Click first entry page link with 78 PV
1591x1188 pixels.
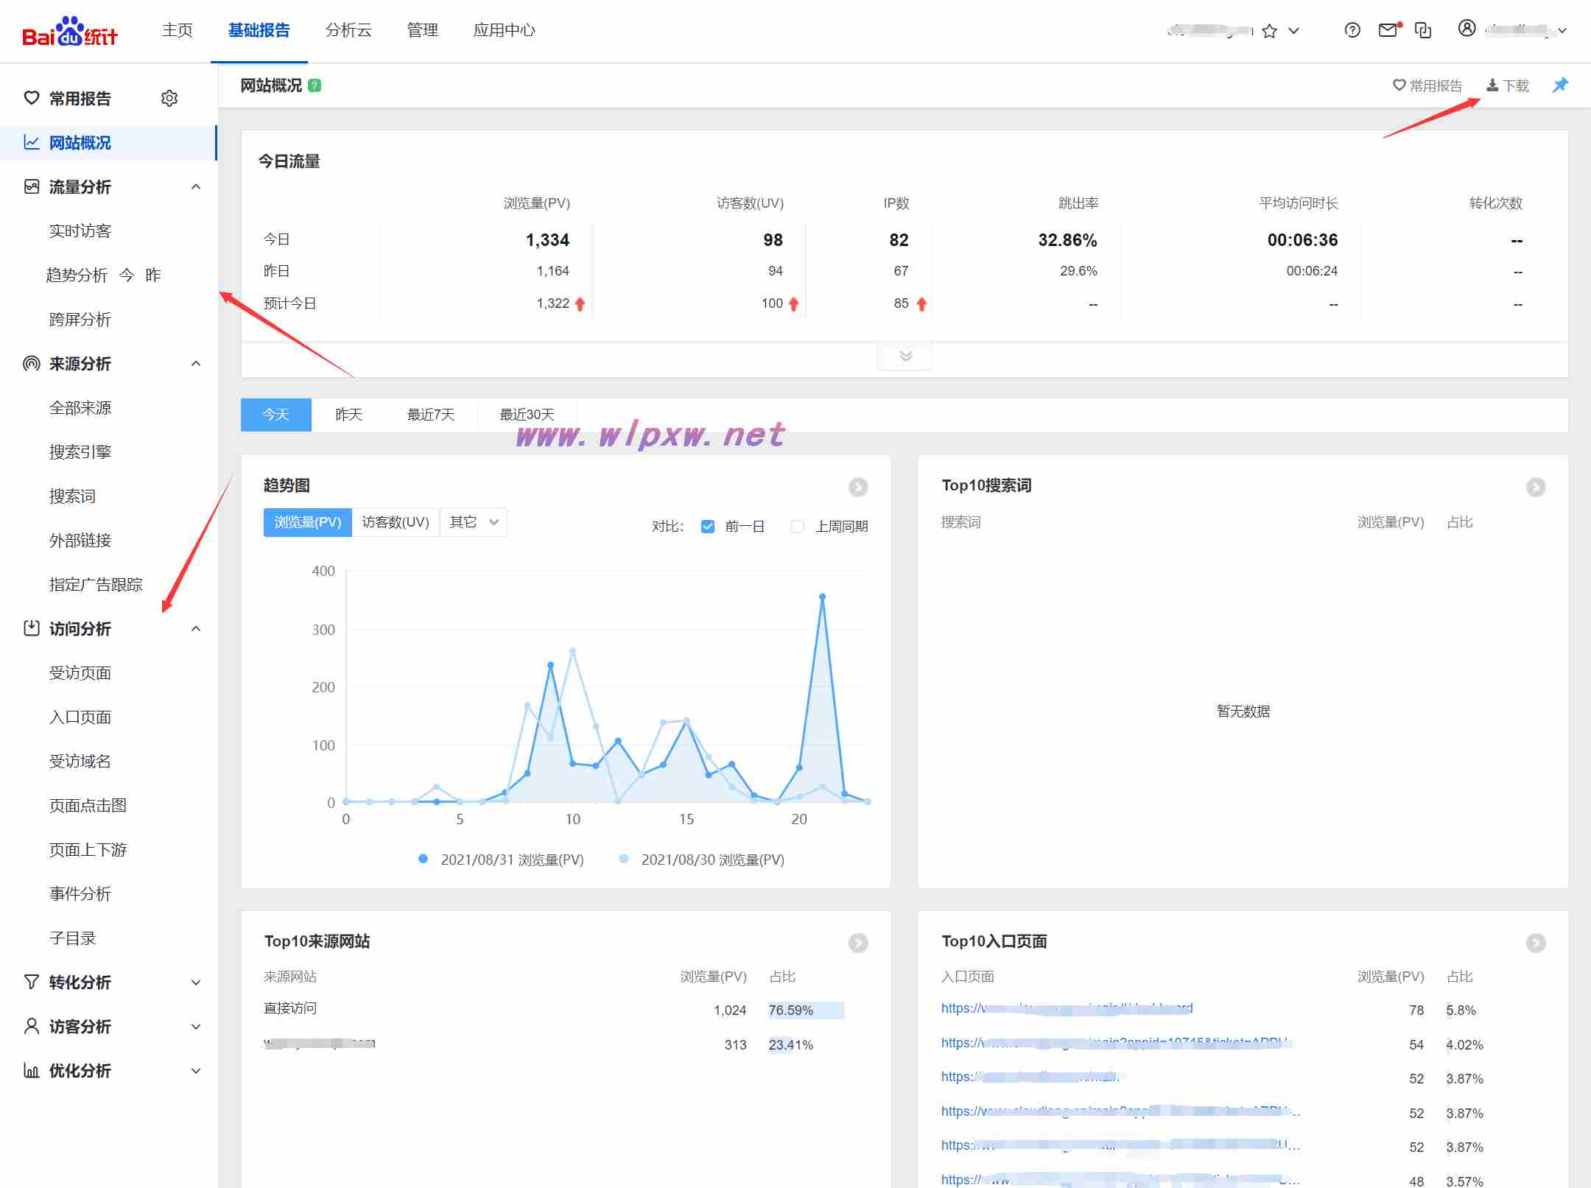[x=1067, y=1008]
